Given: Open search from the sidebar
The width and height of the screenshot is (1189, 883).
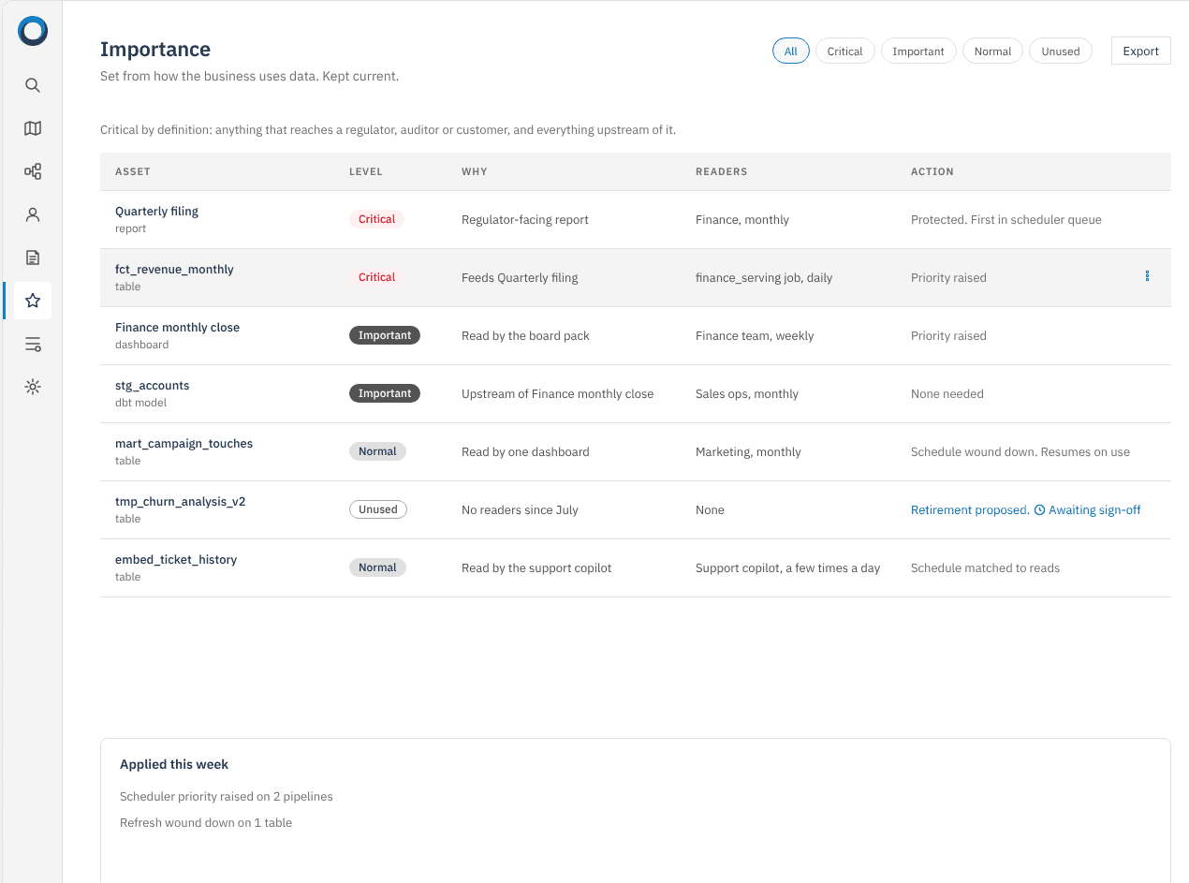Looking at the screenshot, I should tap(33, 85).
